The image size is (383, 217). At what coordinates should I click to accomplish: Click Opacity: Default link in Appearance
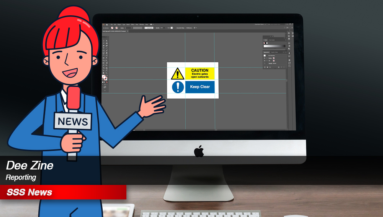coord(272,63)
